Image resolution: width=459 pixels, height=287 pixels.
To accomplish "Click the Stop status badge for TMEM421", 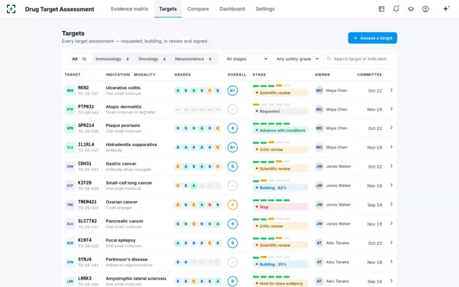I will point(280,207).
